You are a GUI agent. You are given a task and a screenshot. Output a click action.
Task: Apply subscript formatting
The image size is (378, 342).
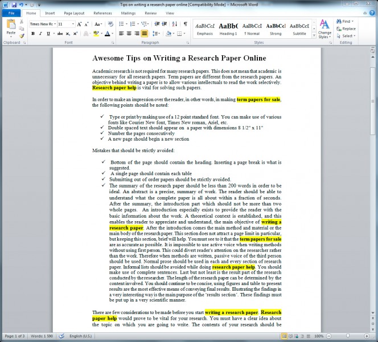[68, 34]
